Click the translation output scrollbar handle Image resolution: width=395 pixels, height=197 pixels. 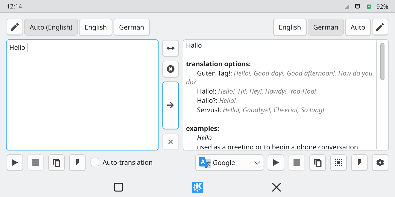tap(382, 62)
